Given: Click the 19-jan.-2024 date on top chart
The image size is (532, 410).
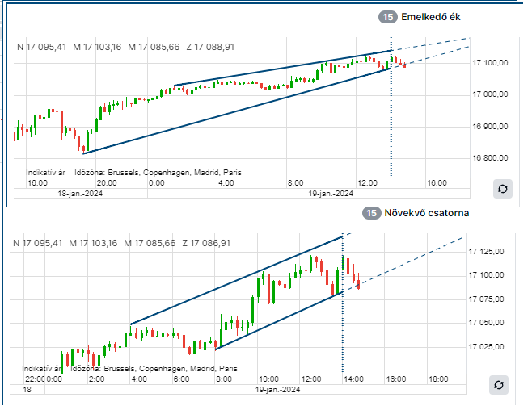Looking at the screenshot, I should pyautogui.click(x=331, y=194).
